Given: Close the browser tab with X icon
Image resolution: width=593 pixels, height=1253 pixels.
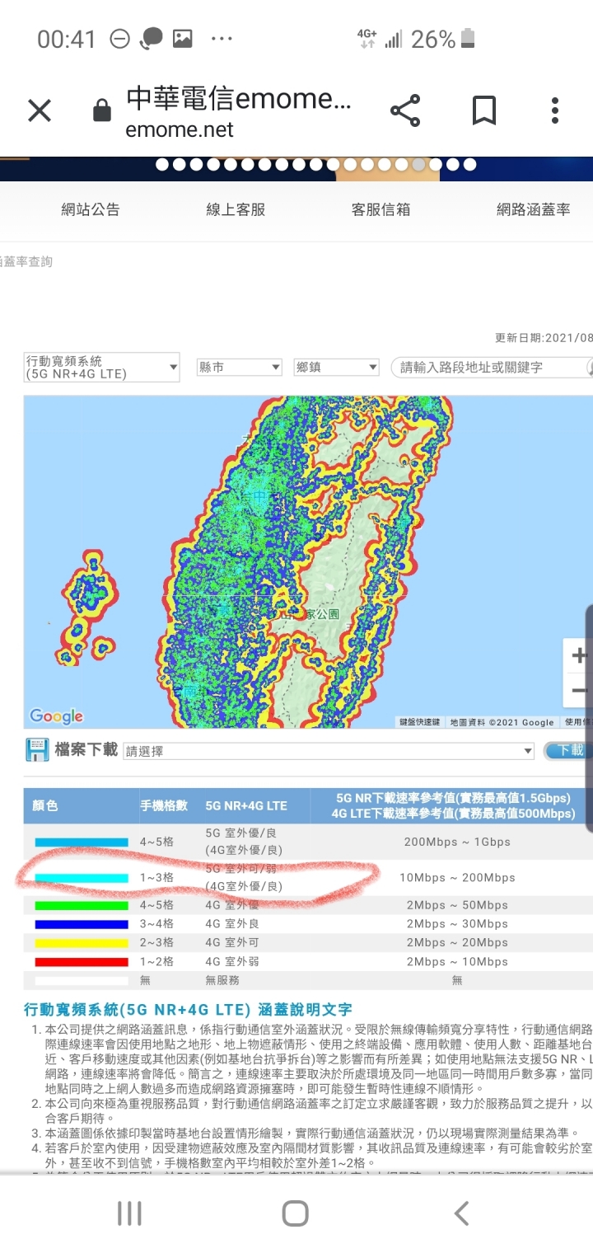Looking at the screenshot, I should pos(40,110).
